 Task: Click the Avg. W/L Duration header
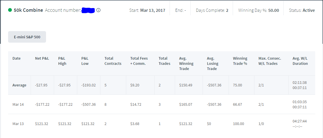(300, 61)
